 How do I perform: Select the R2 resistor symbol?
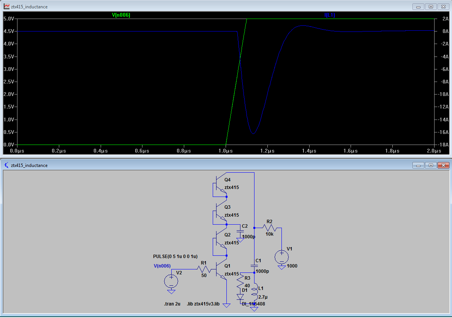269,228
